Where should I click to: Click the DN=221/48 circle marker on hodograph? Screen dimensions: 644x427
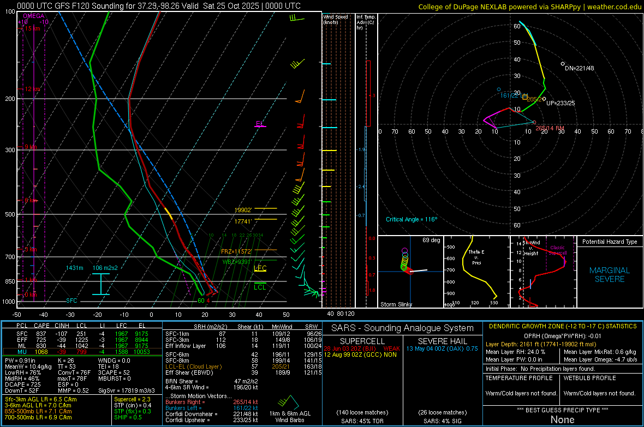click(563, 64)
